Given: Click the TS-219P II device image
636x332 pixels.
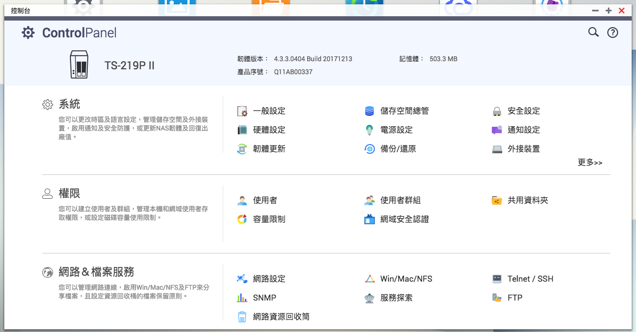Looking at the screenshot, I should 79,65.
